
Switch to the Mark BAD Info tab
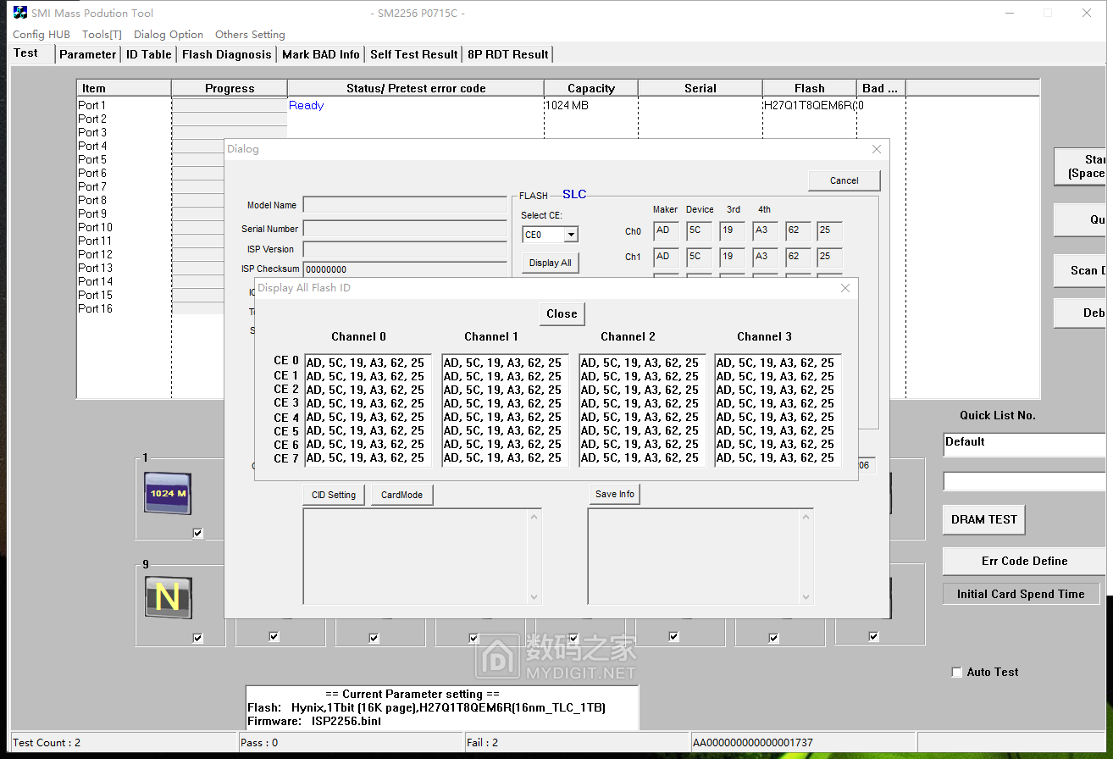(320, 54)
